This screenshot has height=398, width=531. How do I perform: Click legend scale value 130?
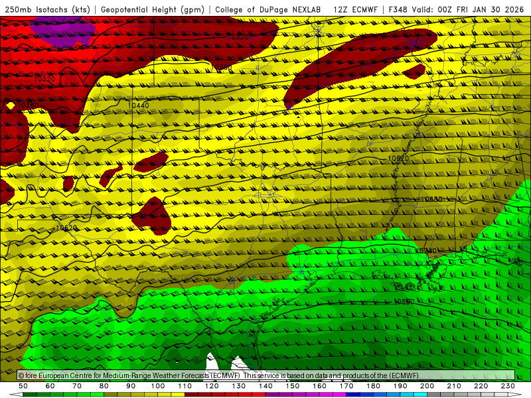(x=239, y=386)
